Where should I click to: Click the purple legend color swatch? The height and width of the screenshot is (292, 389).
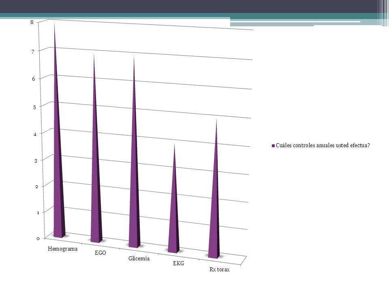[273, 146]
